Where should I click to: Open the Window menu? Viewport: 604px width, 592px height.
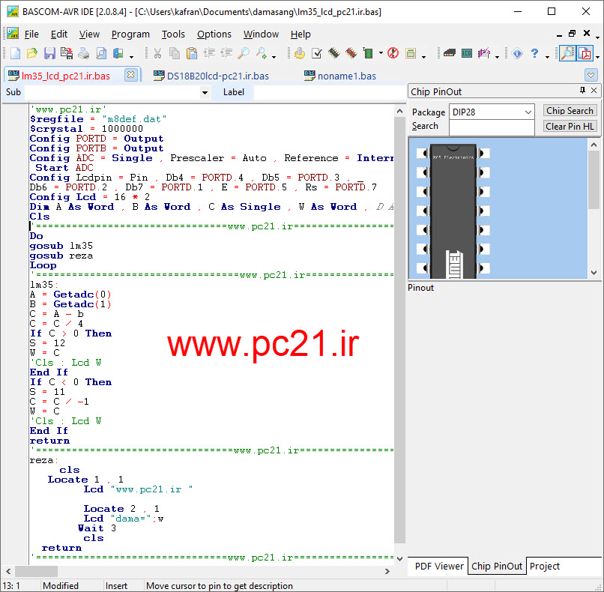261,34
